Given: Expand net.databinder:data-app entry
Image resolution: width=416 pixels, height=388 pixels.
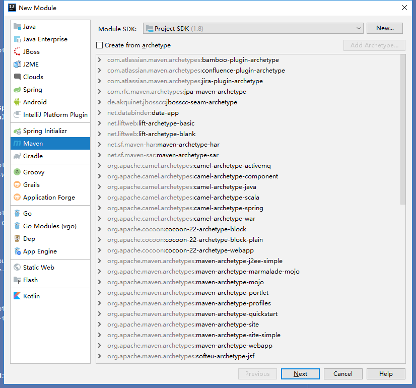Looking at the screenshot, I should tap(100, 113).
